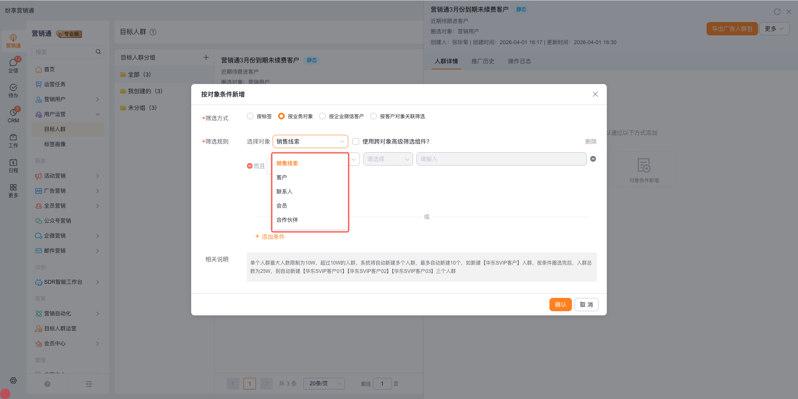The width and height of the screenshot is (798, 399).
Task: Remove the condition row with minus icon
Action: point(593,159)
